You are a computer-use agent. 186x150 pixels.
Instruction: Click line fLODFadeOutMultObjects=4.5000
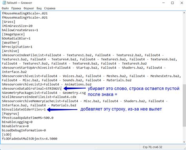pos(29,139)
